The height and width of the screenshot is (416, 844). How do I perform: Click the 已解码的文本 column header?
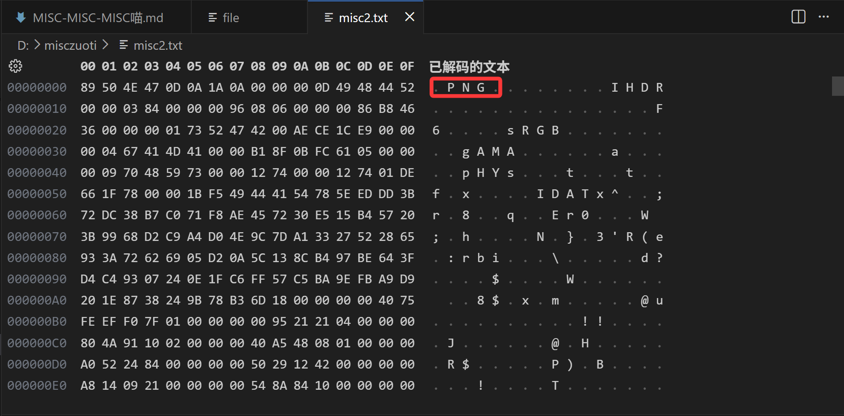click(469, 67)
